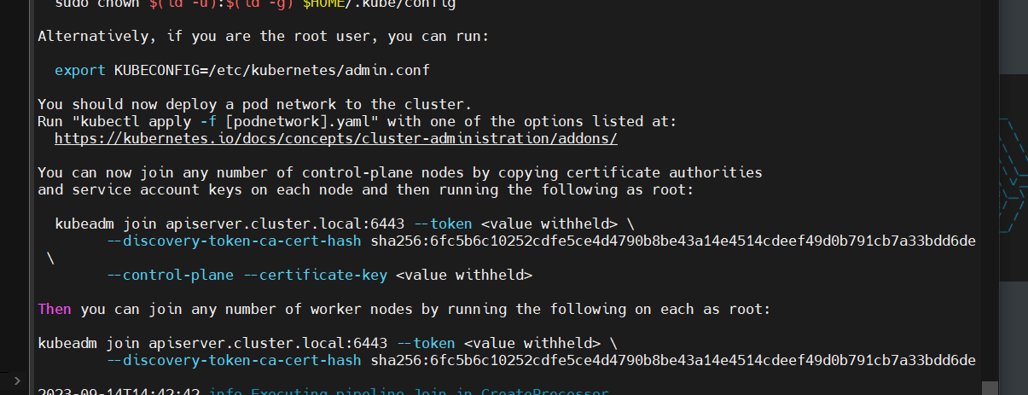Viewport: 1028px width, 395px height.
Task: Click the first sha256 discovery hash value
Action: coord(672,241)
